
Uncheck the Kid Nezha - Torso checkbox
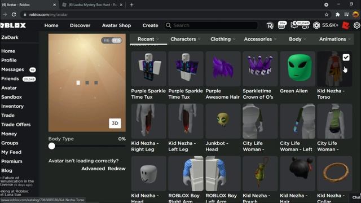pos(346,58)
